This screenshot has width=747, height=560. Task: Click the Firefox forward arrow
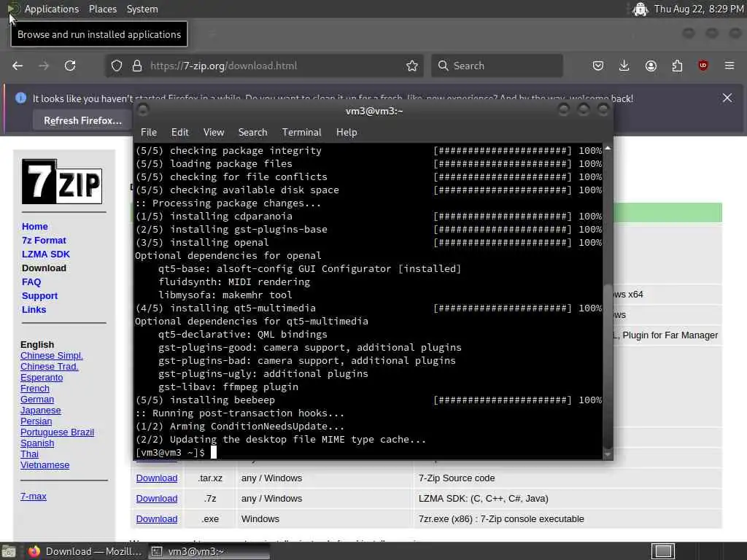tap(44, 66)
